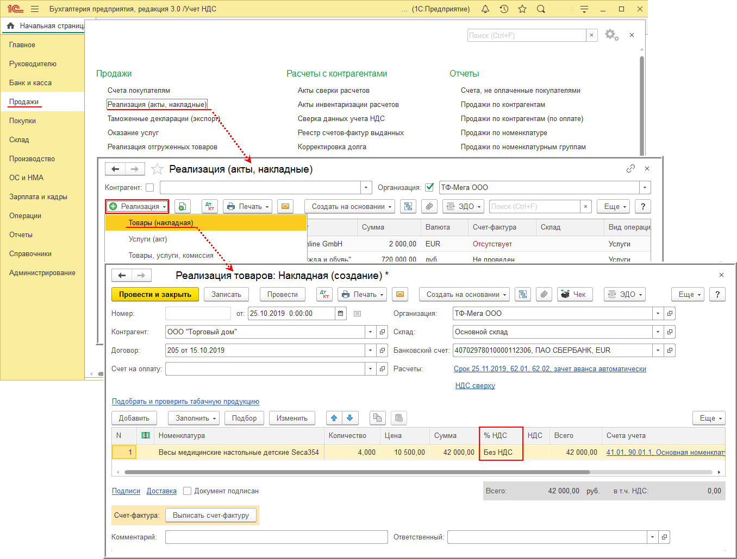Screen dimensions: 737x559
Task: Switch to Начальная страница tab
Action: pyautogui.click(x=46, y=26)
